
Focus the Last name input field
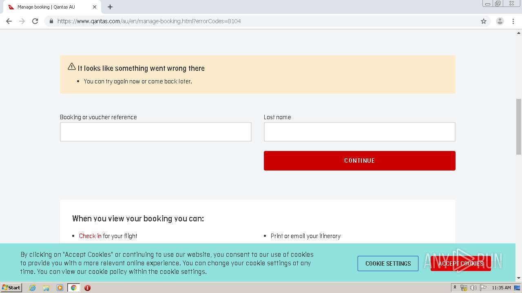(360, 132)
